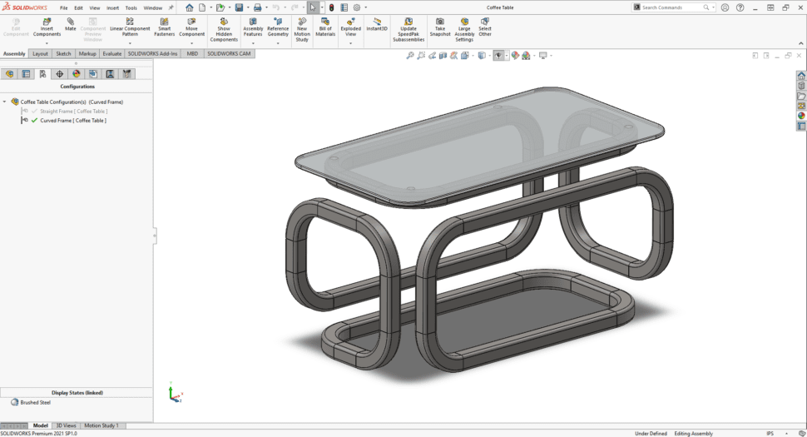Open Linear Component Pattern tool
This screenshot has height=437, width=807.
point(130,27)
